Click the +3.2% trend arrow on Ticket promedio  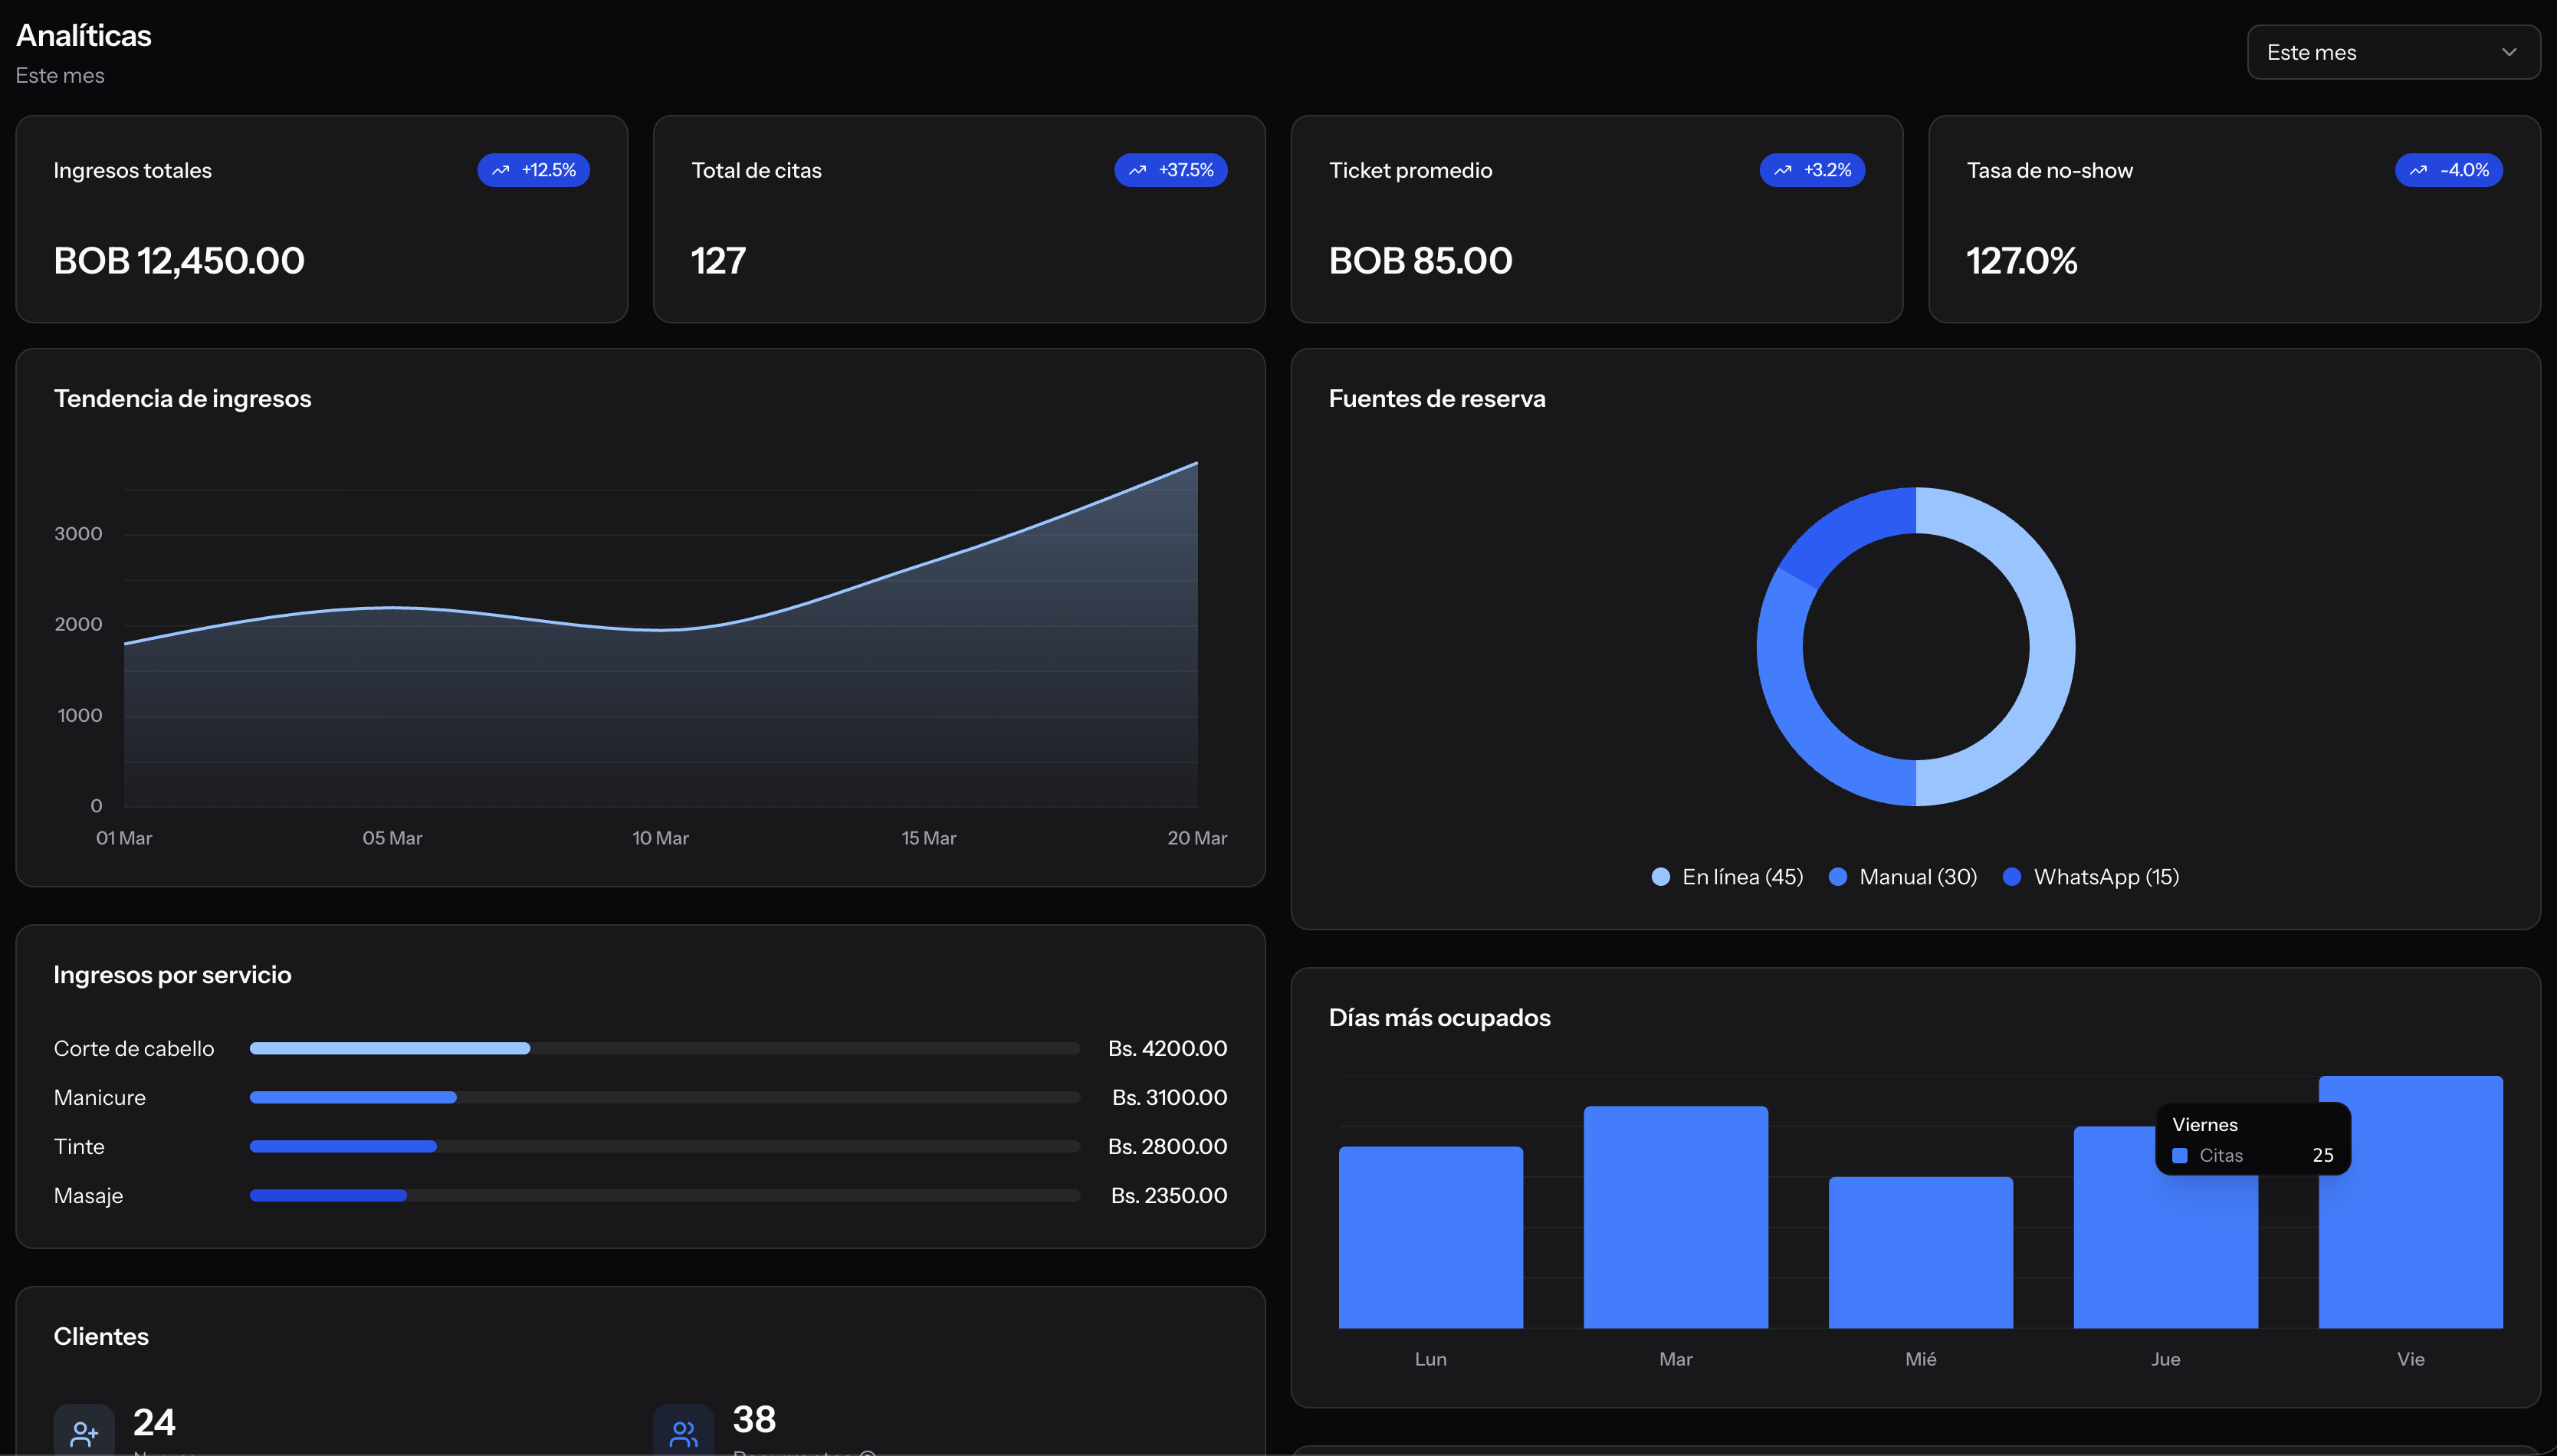click(1783, 170)
